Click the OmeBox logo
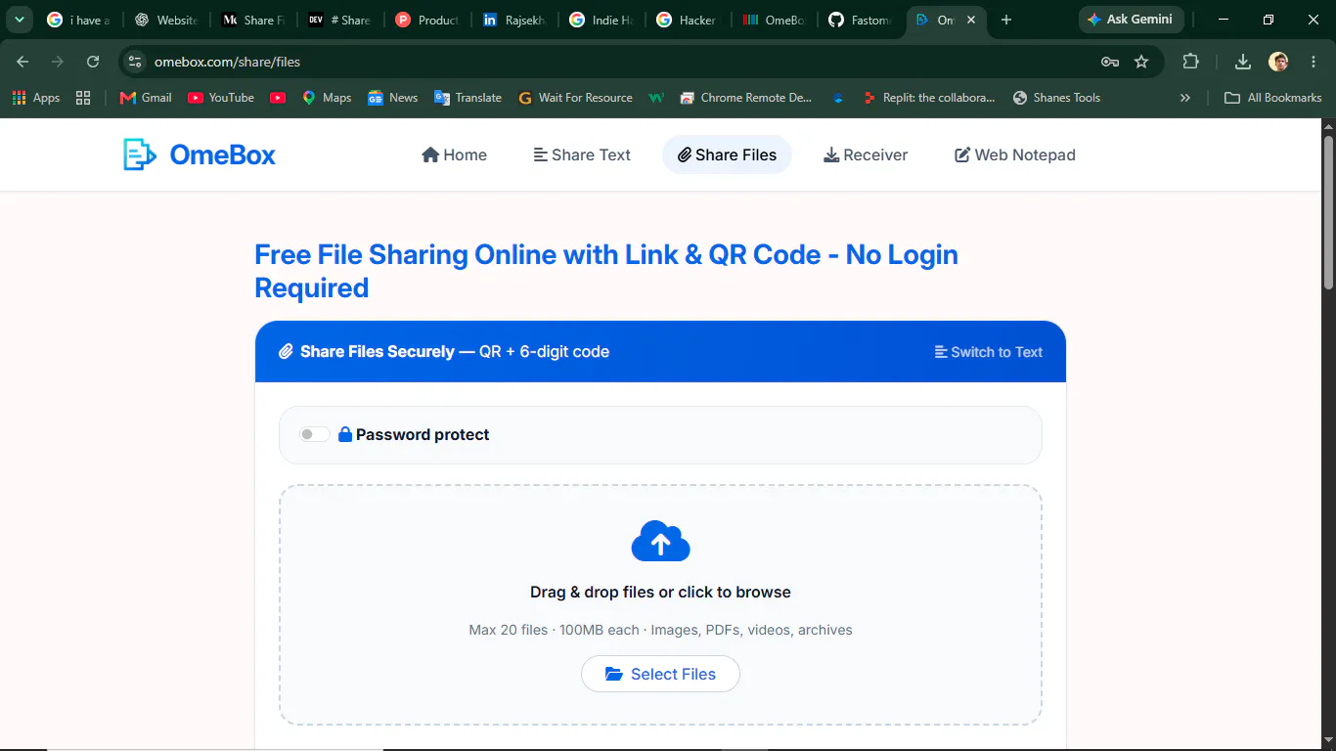The width and height of the screenshot is (1336, 751). point(200,155)
